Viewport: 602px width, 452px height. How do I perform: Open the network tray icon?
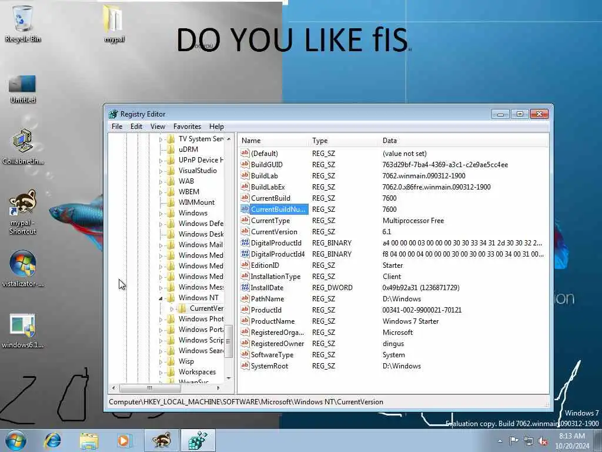[x=529, y=441]
